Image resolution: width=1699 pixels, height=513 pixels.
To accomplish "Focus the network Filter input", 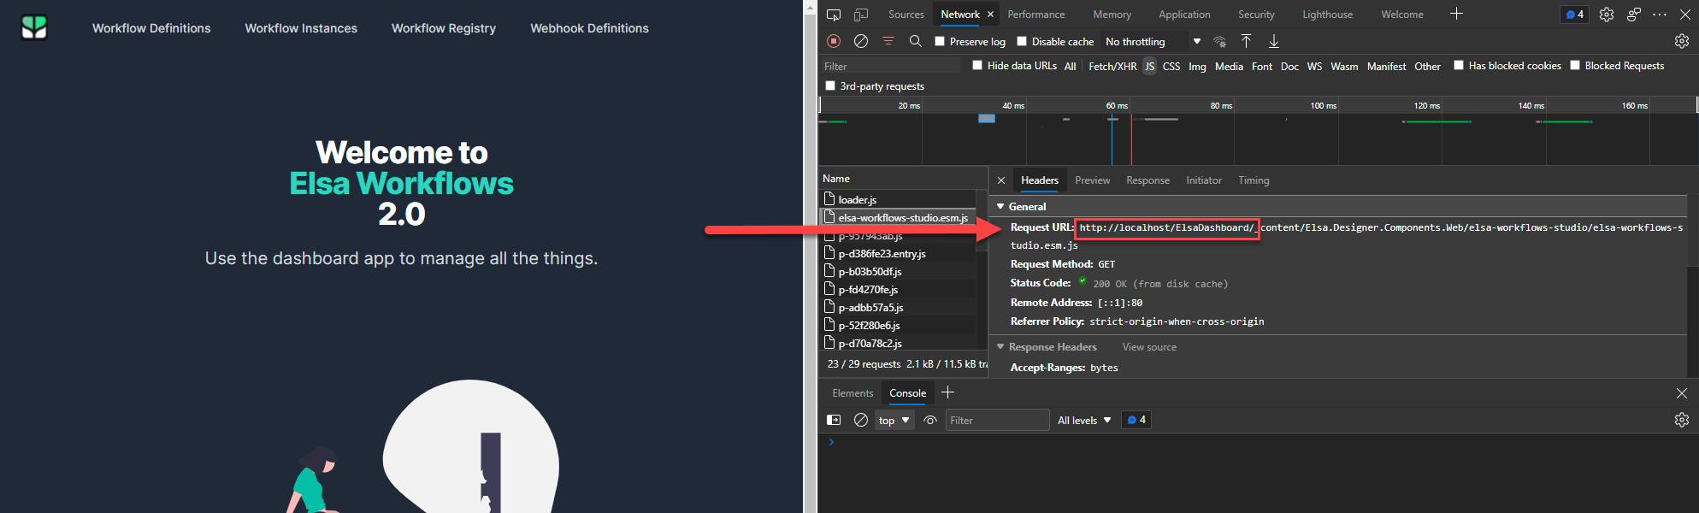I will pyautogui.click(x=891, y=66).
